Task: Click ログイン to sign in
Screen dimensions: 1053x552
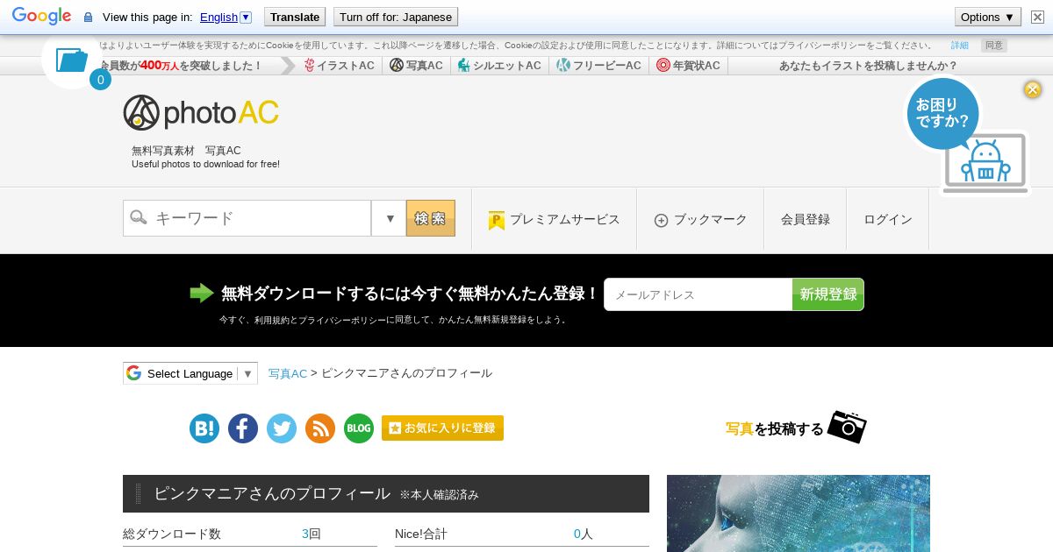Action: (888, 219)
